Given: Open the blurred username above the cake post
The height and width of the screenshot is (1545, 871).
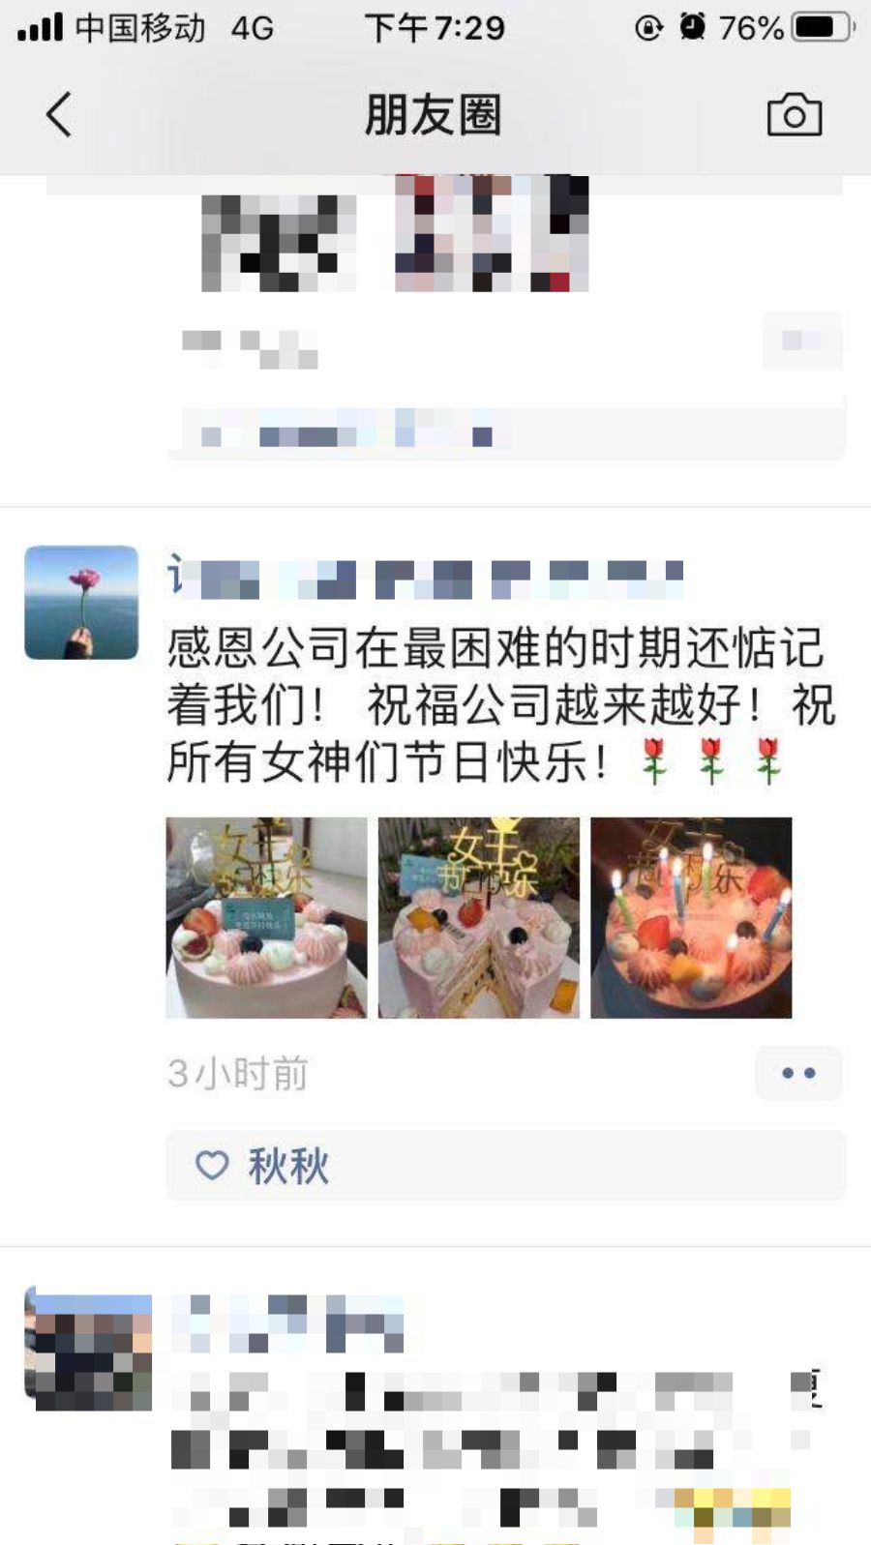Looking at the screenshot, I should (426, 577).
